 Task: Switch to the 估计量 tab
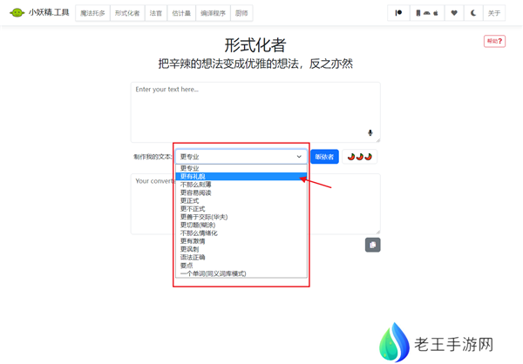click(181, 13)
